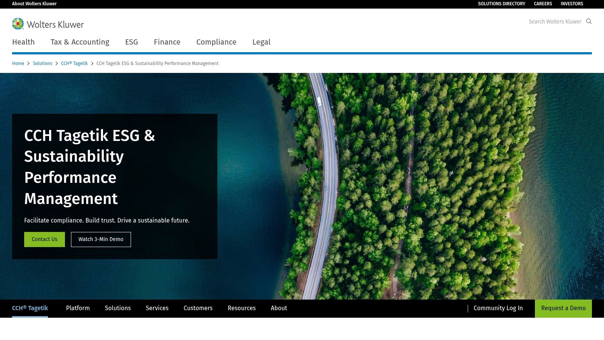This screenshot has height=340, width=604.
Task: Open the Solutions Directory link in top bar
Action: [x=501, y=4]
